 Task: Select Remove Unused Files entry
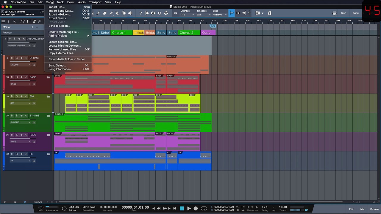[68, 49]
